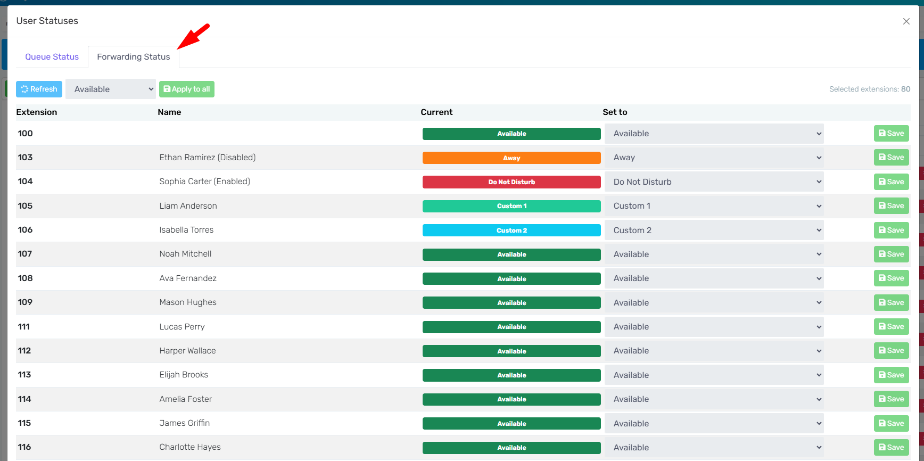The width and height of the screenshot is (924, 461).
Task: Save status for Ethan Ramirez
Action: (891, 158)
